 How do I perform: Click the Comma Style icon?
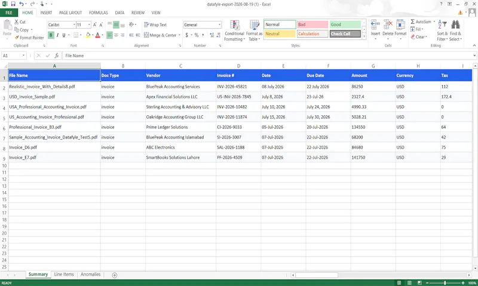click(x=203, y=35)
